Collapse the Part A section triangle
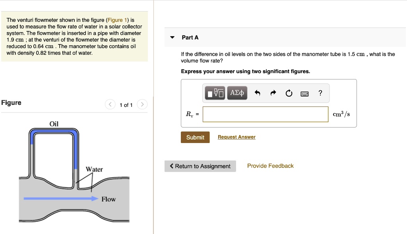Image resolution: width=407 pixels, height=234 pixels. (172, 37)
